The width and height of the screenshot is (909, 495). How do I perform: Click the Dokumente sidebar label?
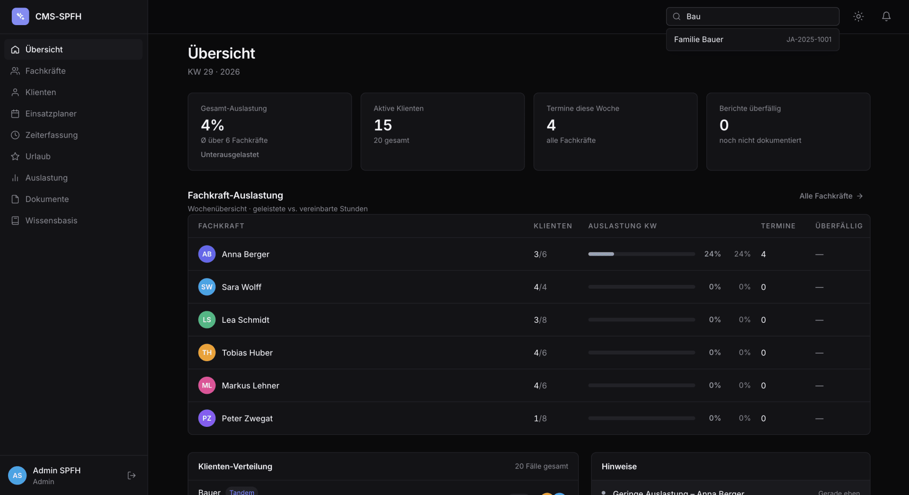click(x=47, y=199)
